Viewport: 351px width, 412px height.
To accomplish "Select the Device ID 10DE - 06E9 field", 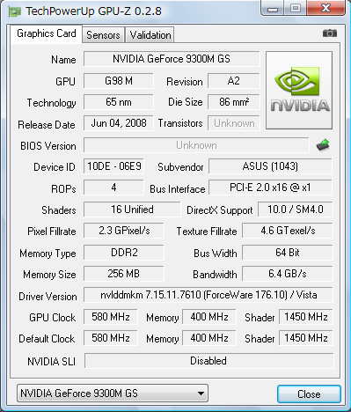I will [113, 166].
